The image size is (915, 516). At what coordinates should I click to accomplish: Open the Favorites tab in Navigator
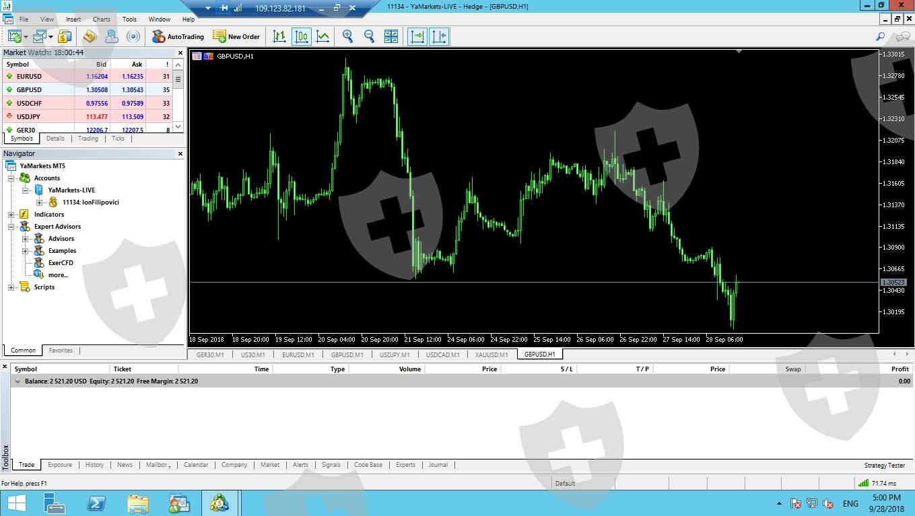click(x=61, y=351)
